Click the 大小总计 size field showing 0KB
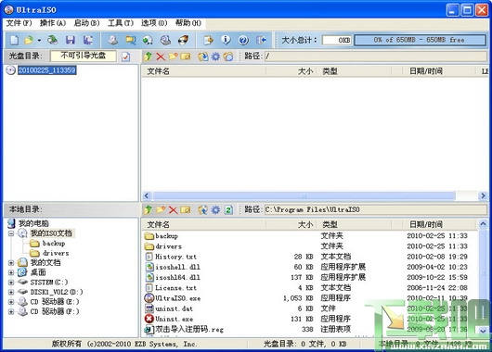492x352 pixels. pyautogui.click(x=337, y=40)
